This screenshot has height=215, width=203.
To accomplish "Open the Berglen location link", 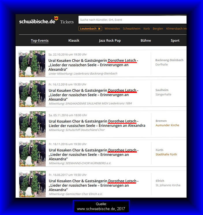I will coord(158,29).
